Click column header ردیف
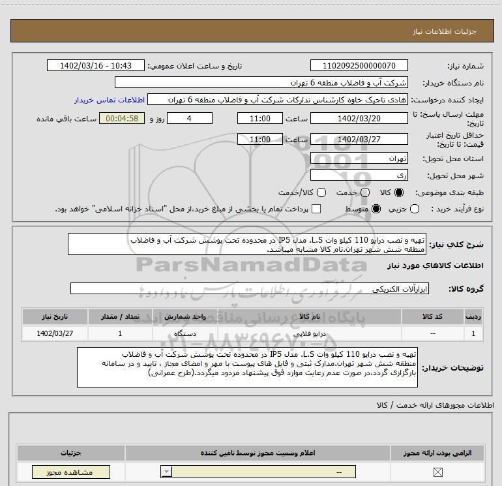The image size is (502, 486). [x=473, y=317]
